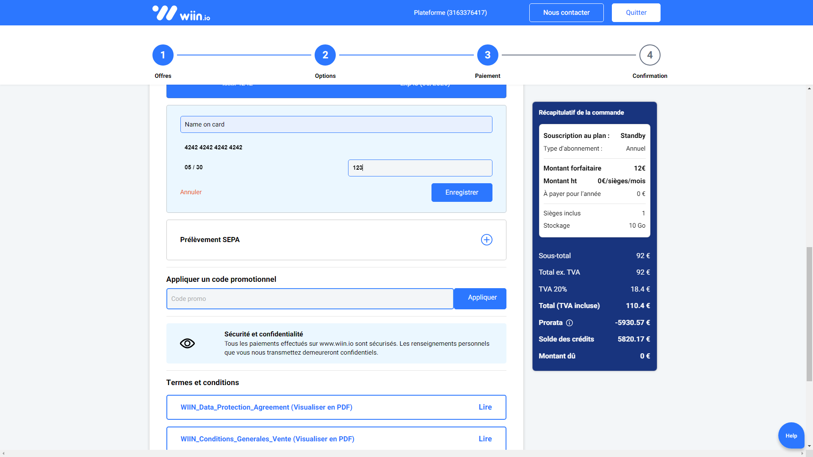Click the Solde des crédits 5820.17 € value
The height and width of the screenshot is (457, 813).
633,339
